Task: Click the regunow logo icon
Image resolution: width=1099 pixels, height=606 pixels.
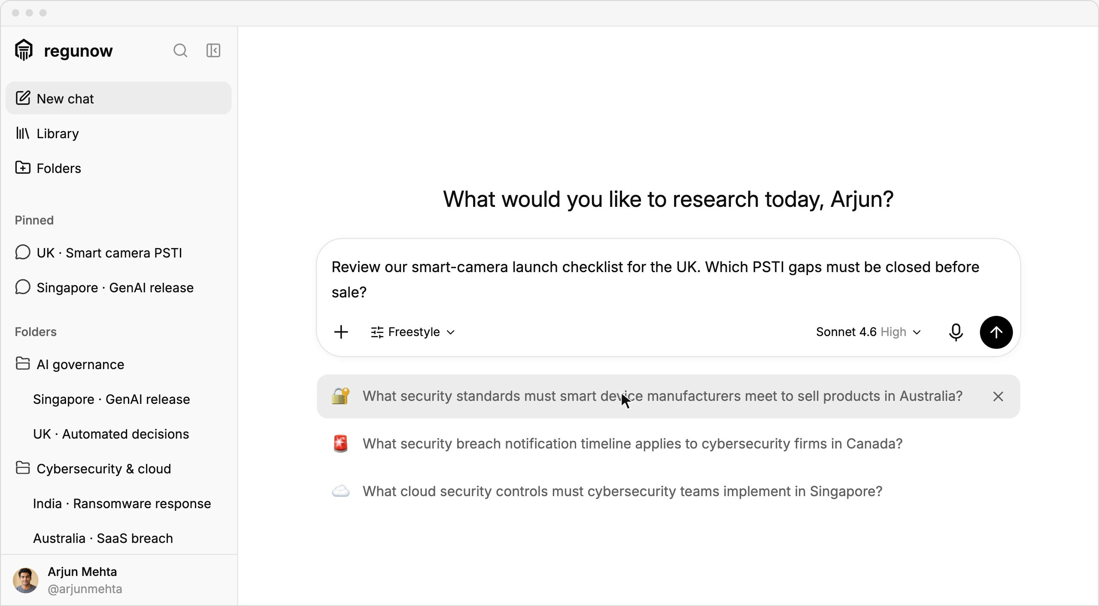Action: [24, 50]
